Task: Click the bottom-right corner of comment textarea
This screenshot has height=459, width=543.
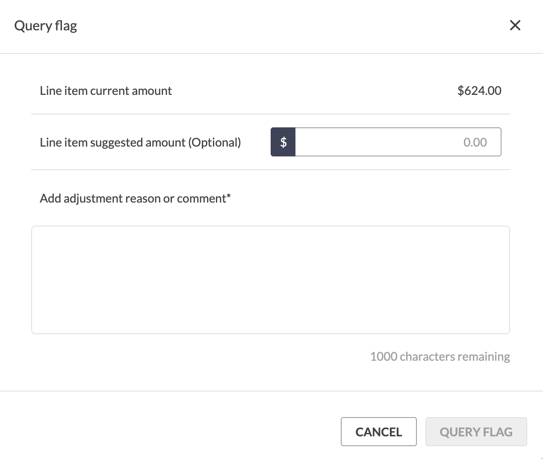Action: pos(508,332)
